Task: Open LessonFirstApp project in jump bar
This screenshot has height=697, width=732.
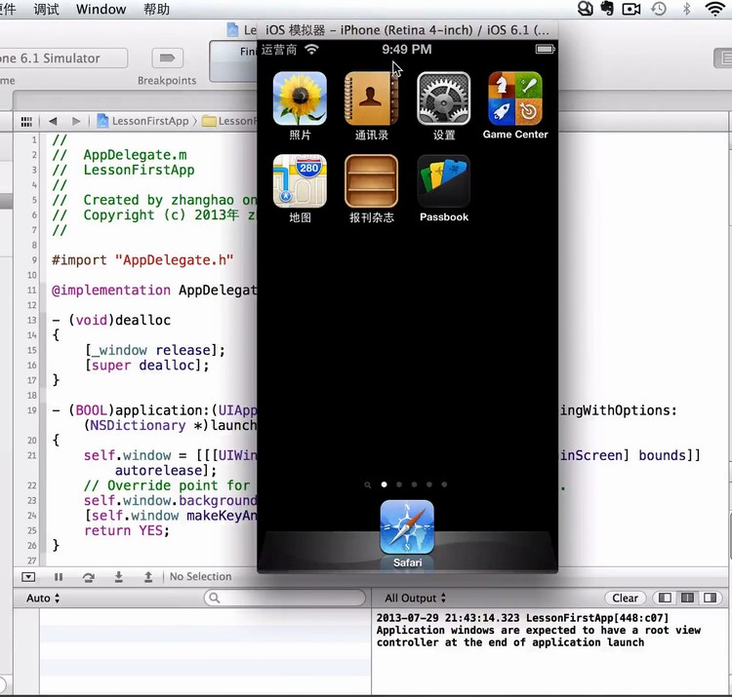Action: tap(142, 121)
